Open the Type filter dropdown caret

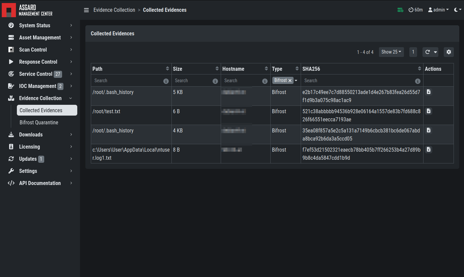[296, 81]
